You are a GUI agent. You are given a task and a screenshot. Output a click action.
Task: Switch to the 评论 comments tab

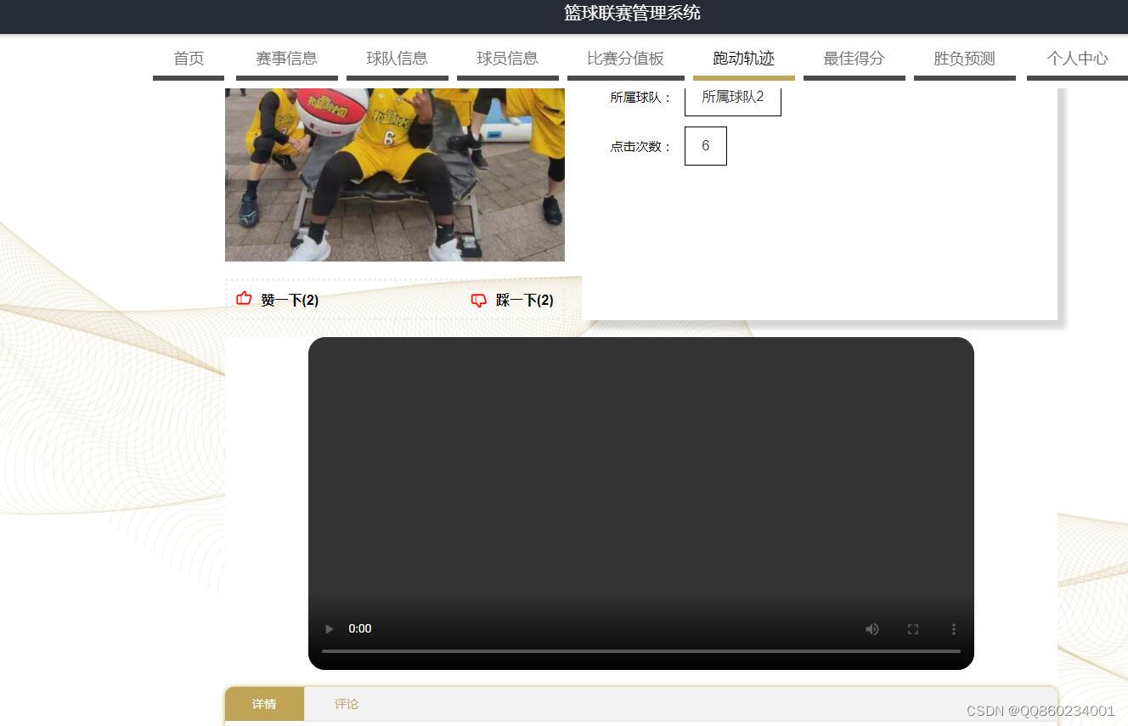[346, 704]
